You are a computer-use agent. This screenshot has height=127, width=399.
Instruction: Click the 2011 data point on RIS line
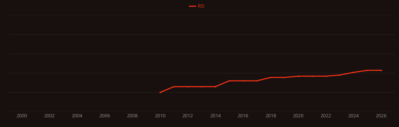point(174,87)
